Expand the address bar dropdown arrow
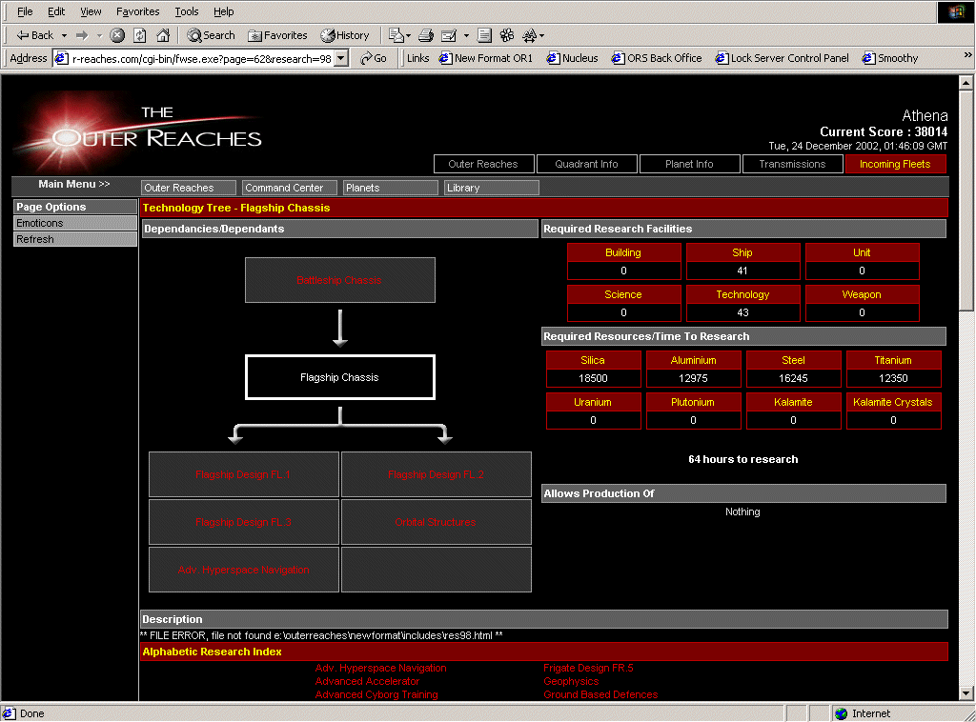976x722 pixels. coord(341,58)
